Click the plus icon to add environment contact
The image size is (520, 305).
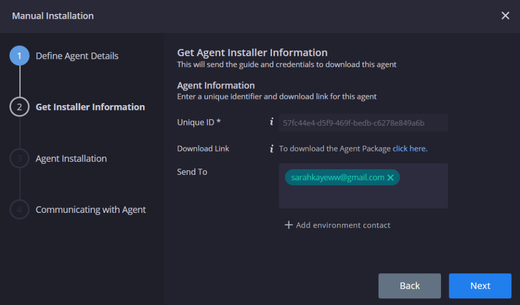pyautogui.click(x=289, y=225)
